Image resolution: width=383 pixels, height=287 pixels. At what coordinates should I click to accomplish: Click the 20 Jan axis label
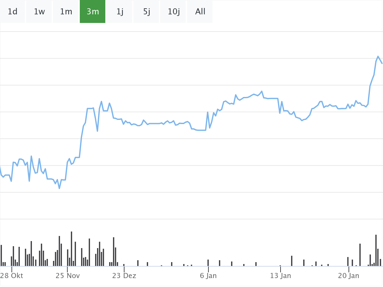(x=349, y=276)
